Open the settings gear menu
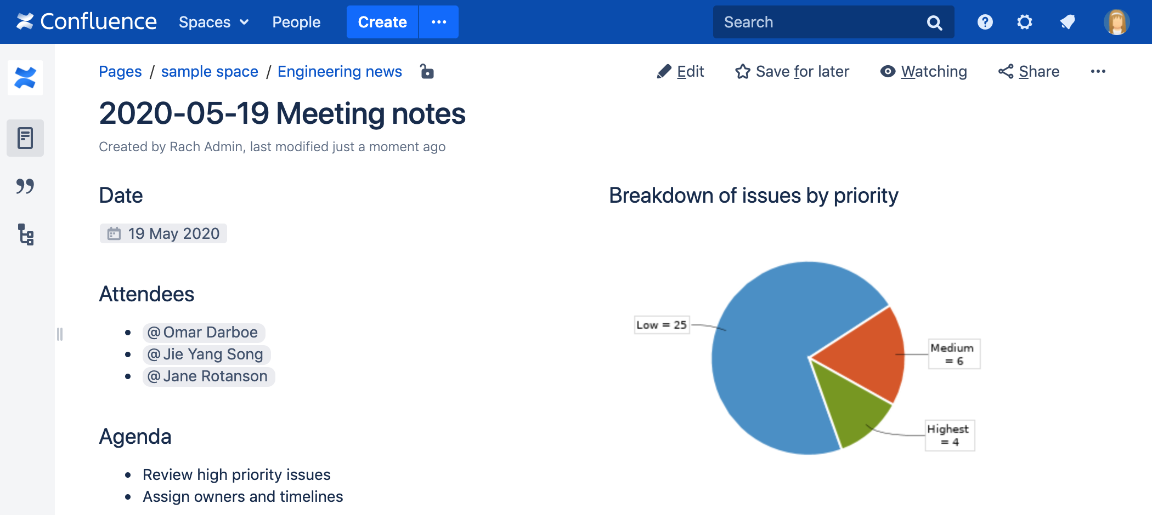The height and width of the screenshot is (515, 1152). 1024,22
